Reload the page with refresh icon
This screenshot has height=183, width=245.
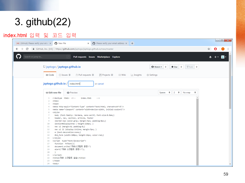[27, 49]
